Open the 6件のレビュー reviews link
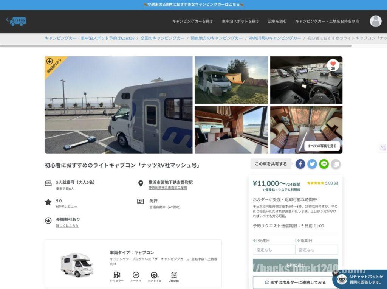The width and height of the screenshot is (387, 289). click(x=67, y=207)
